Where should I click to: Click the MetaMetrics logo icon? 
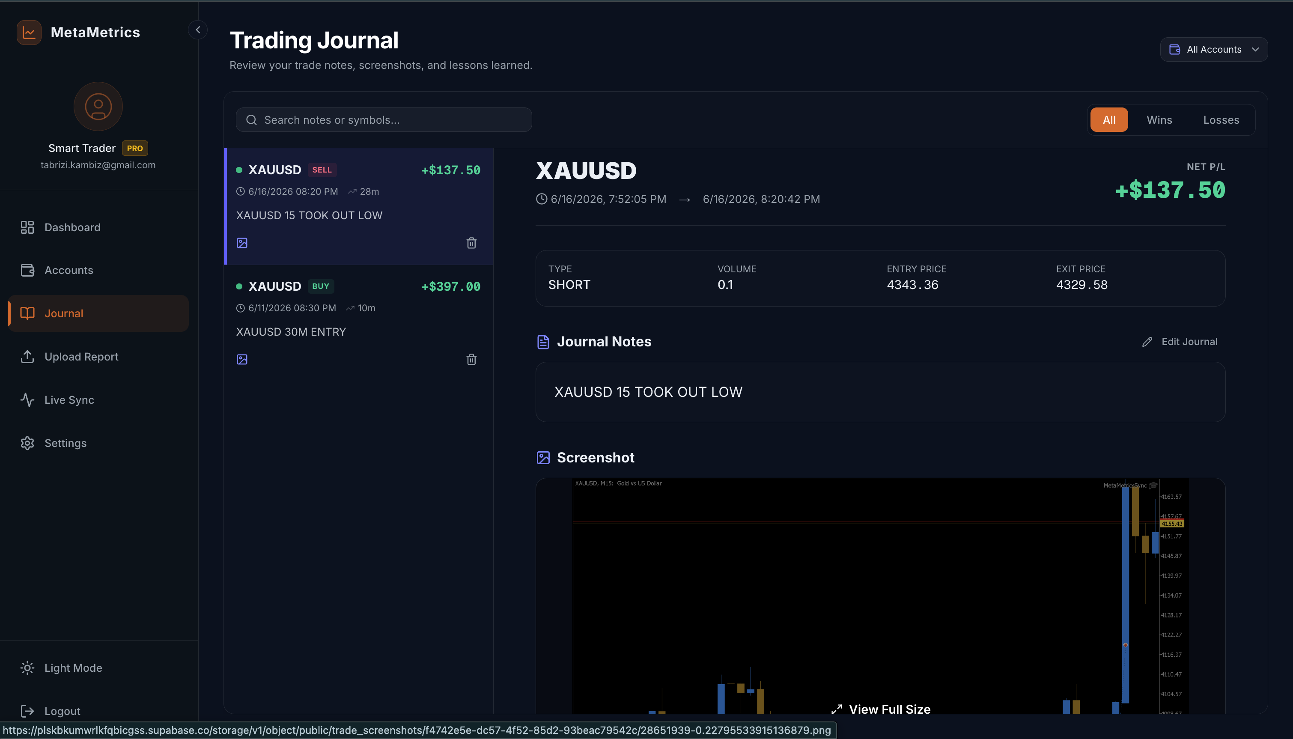tap(29, 33)
